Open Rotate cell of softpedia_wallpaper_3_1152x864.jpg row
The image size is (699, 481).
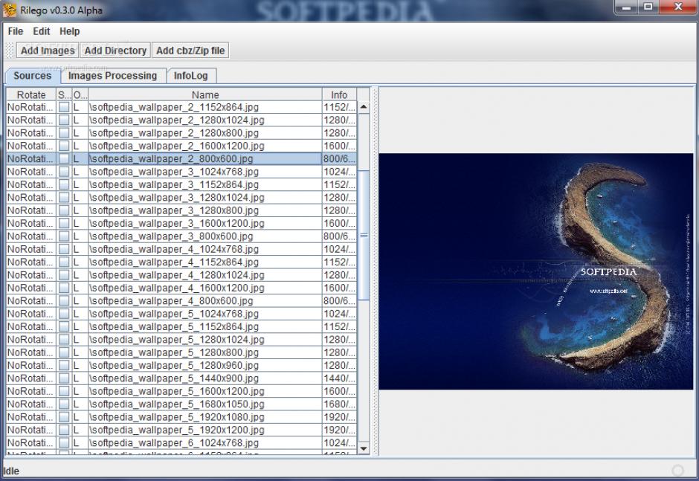pos(31,184)
